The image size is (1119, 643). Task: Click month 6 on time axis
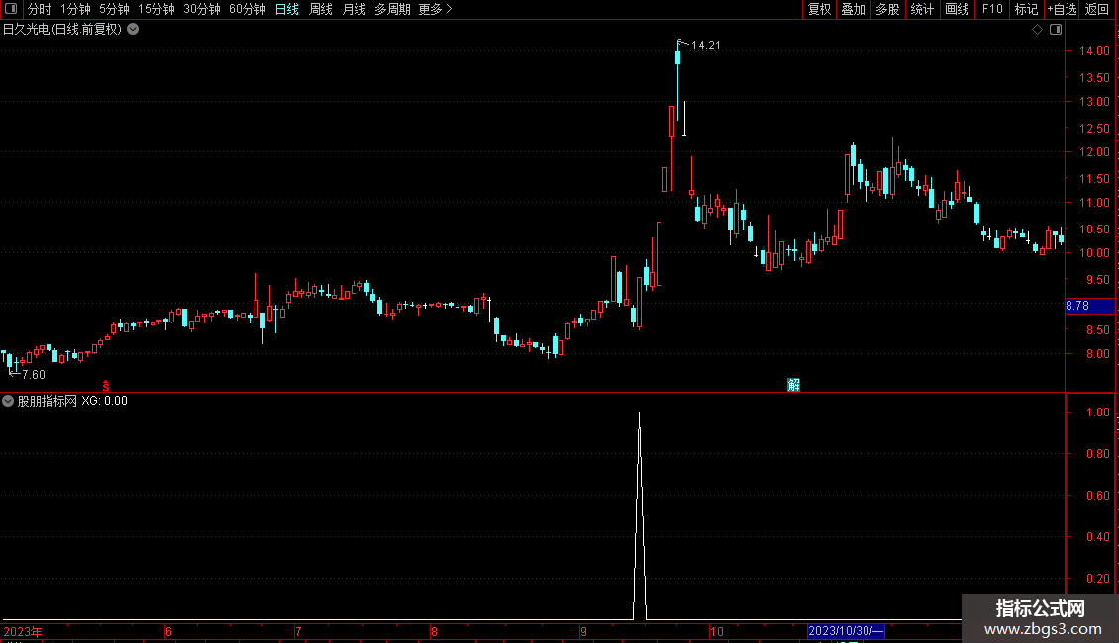tap(168, 631)
